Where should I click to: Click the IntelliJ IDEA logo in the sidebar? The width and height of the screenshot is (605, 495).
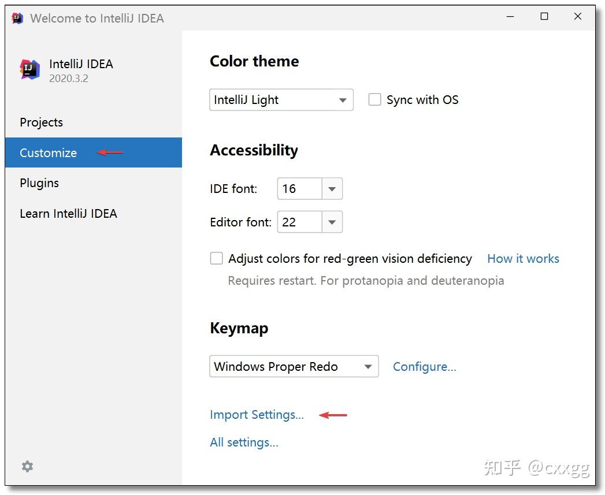point(30,69)
